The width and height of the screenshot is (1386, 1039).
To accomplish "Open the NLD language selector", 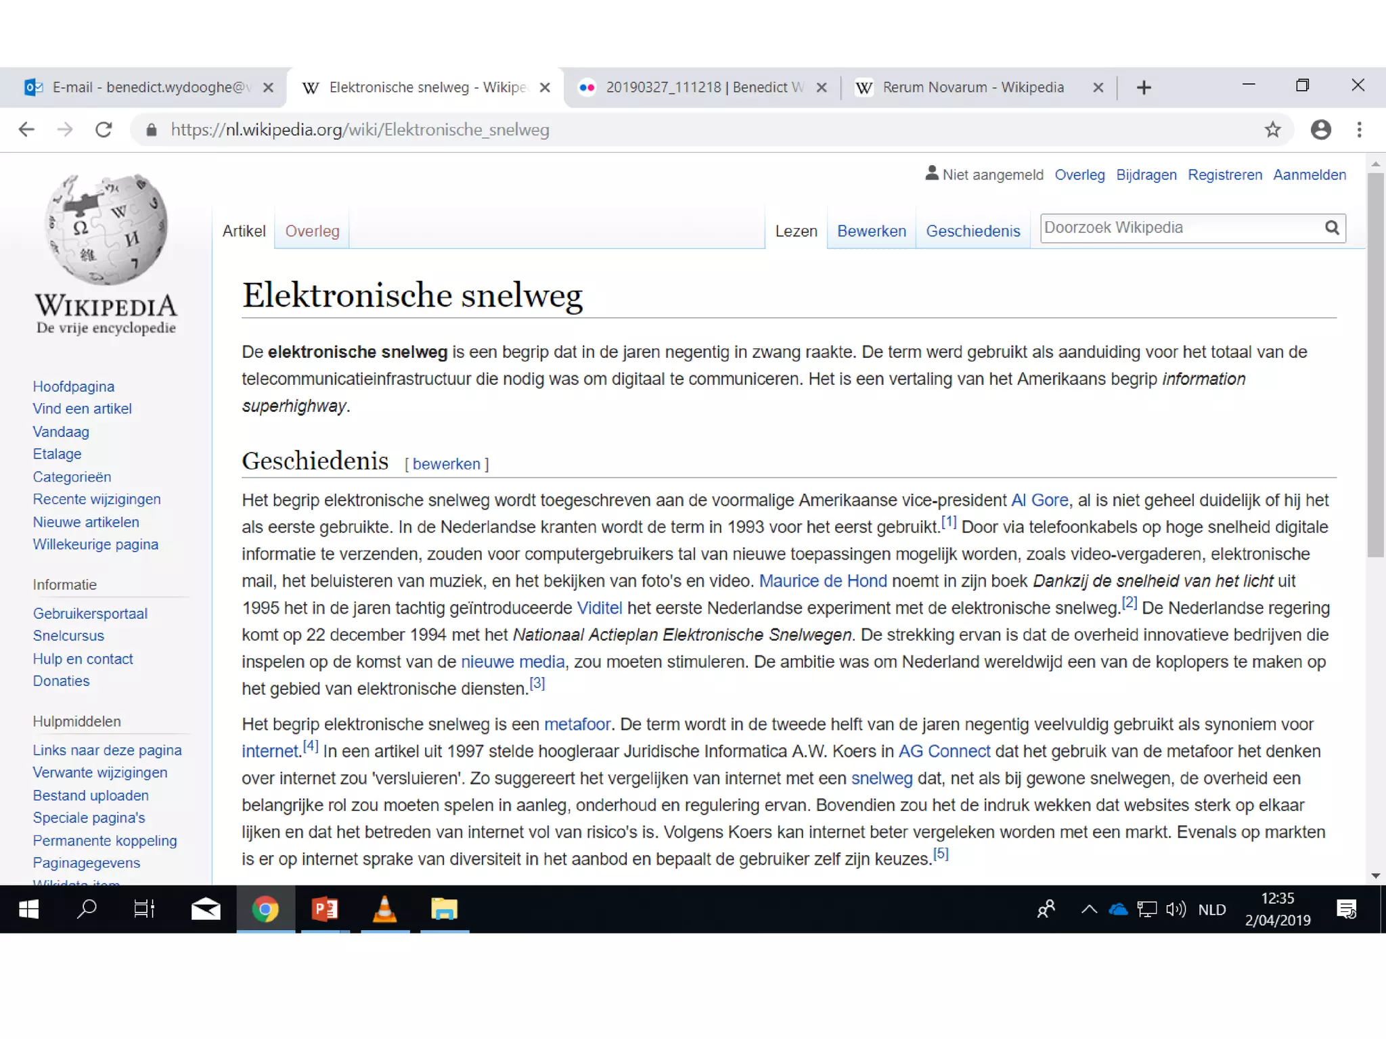I will (x=1211, y=910).
